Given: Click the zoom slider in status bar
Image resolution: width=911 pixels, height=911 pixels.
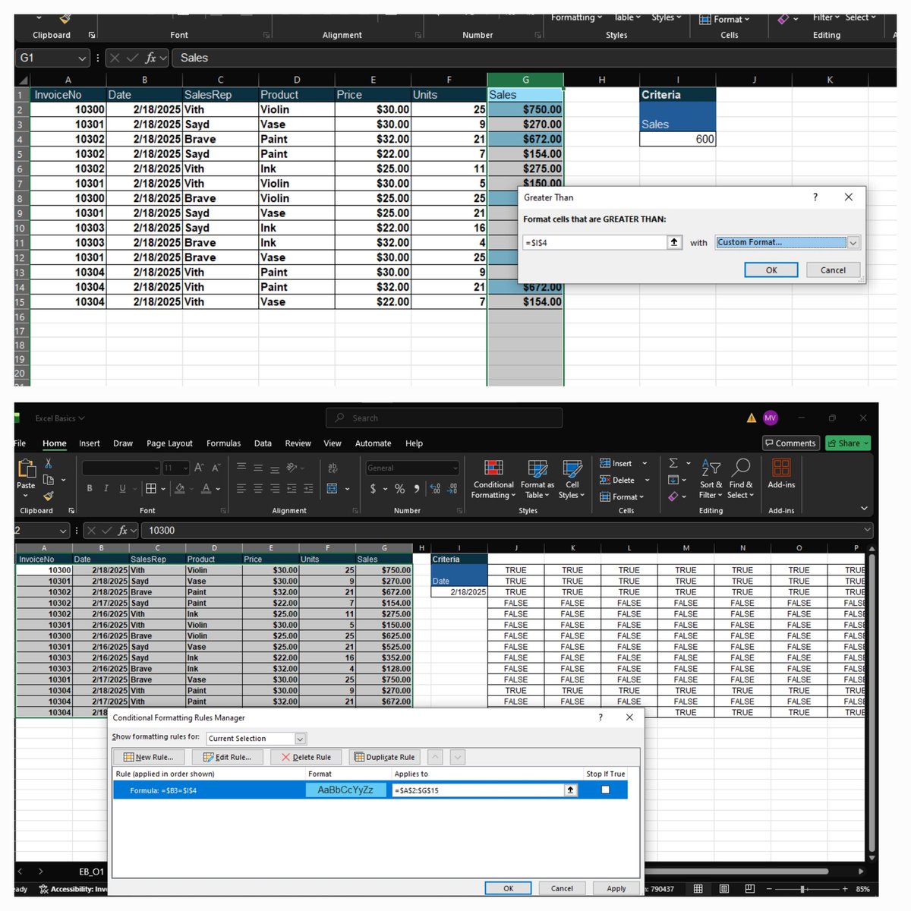Looking at the screenshot, I should (802, 888).
